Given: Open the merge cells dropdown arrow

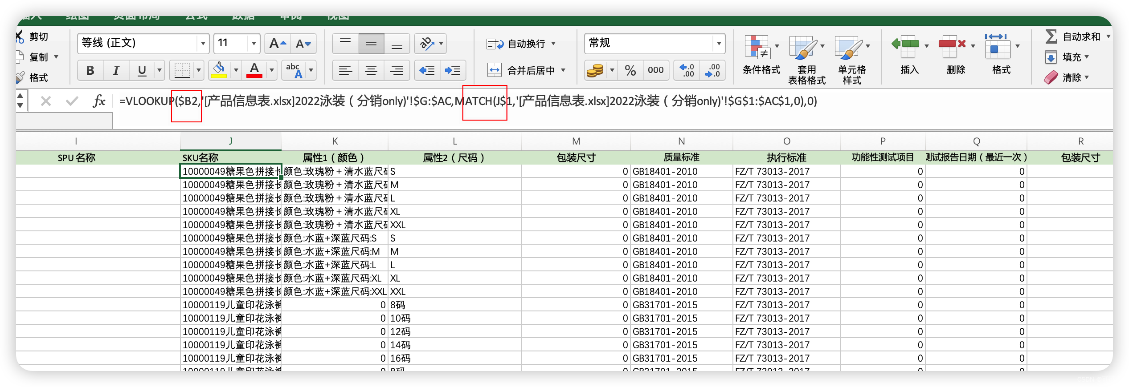Looking at the screenshot, I should [563, 70].
